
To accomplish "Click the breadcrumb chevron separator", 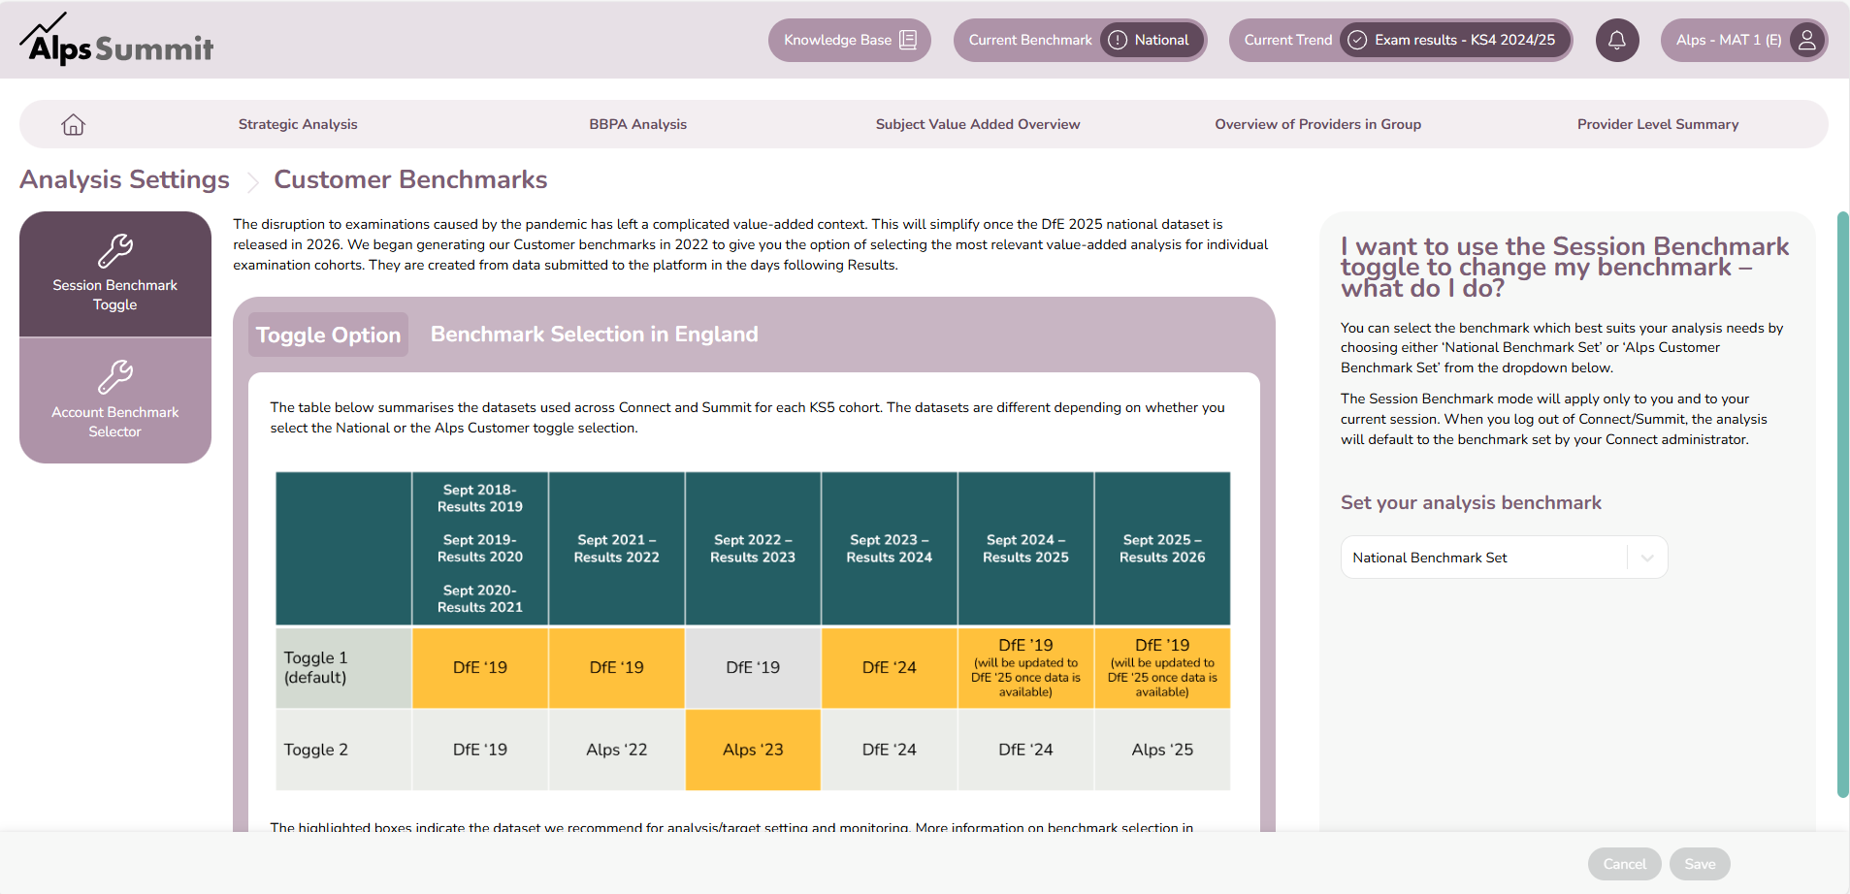I will pos(252,181).
